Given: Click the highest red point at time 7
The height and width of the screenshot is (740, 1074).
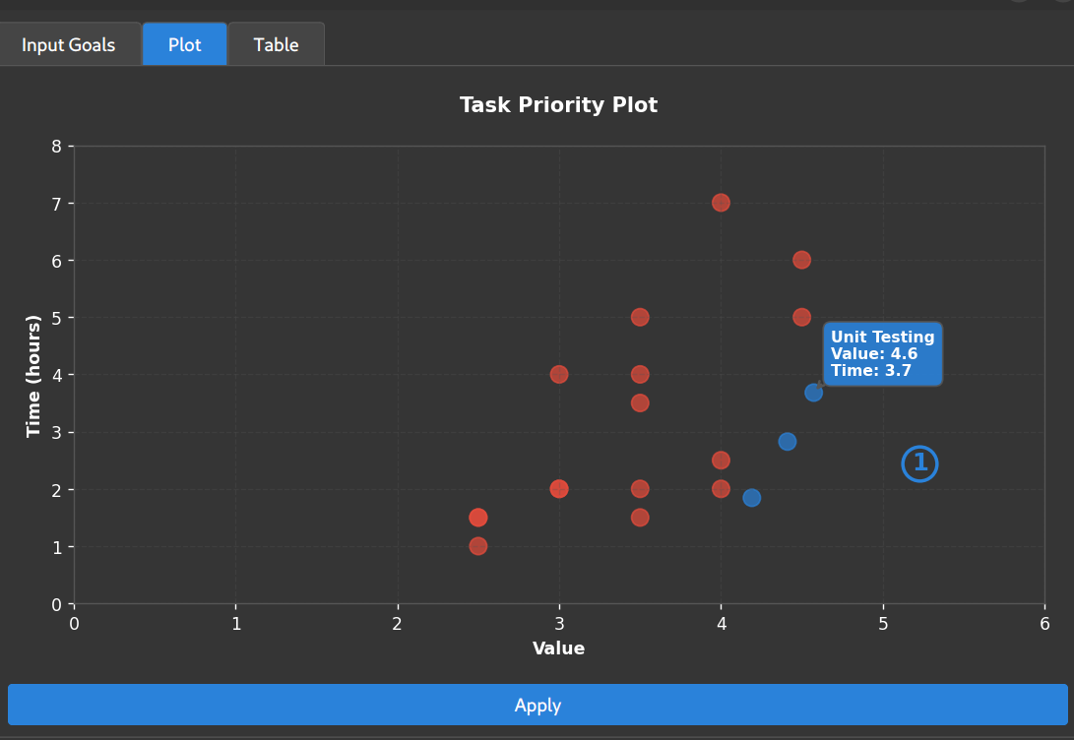Looking at the screenshot, I should click(721, 203).
